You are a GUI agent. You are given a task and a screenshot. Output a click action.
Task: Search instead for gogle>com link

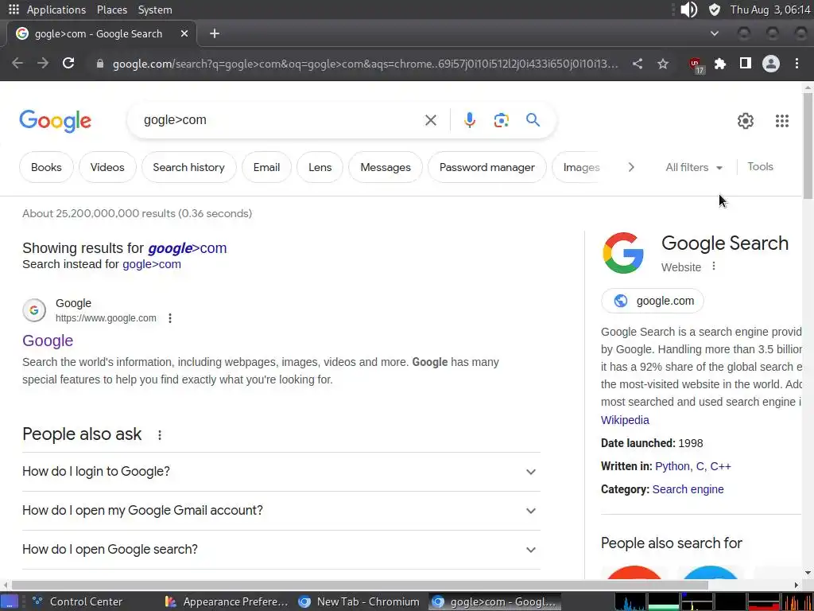(x=152, y=264)
